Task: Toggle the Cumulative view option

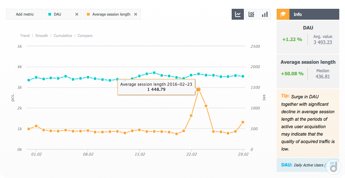Action: pyautogui.click(x=63, y=36)
